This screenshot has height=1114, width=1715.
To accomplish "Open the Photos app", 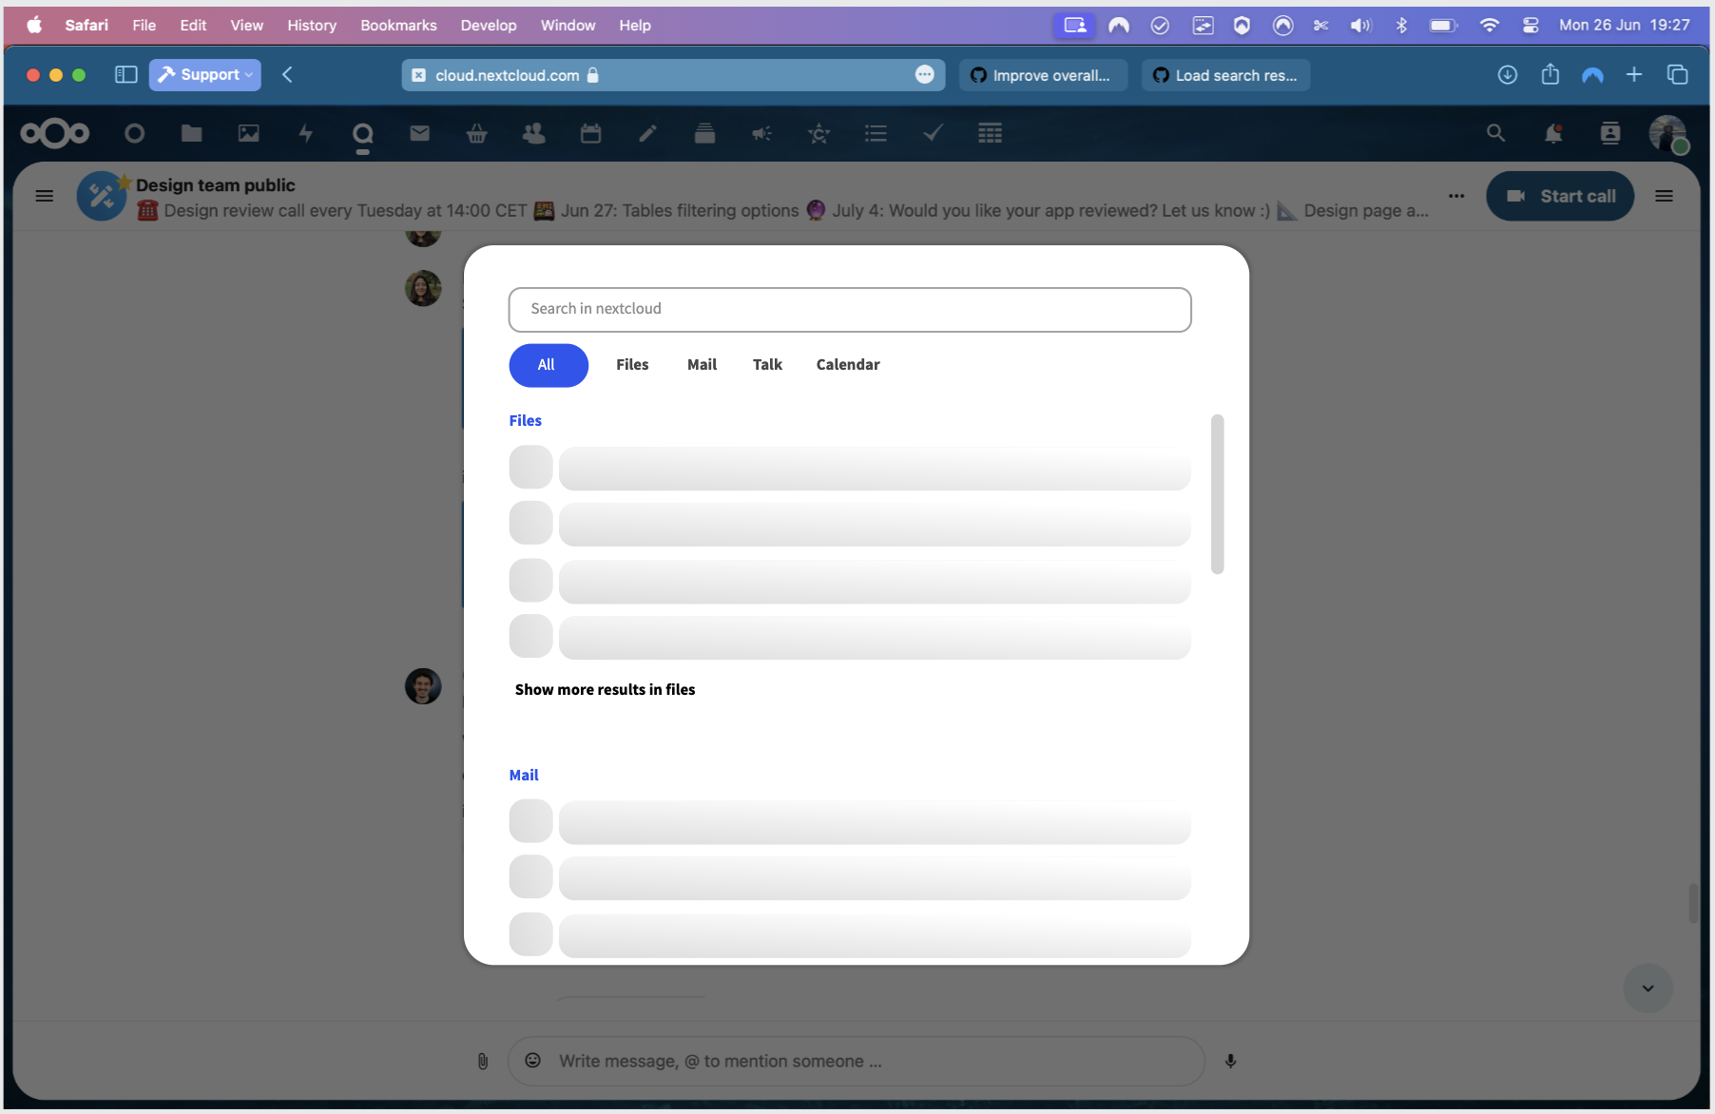I will tap(248, 133).
